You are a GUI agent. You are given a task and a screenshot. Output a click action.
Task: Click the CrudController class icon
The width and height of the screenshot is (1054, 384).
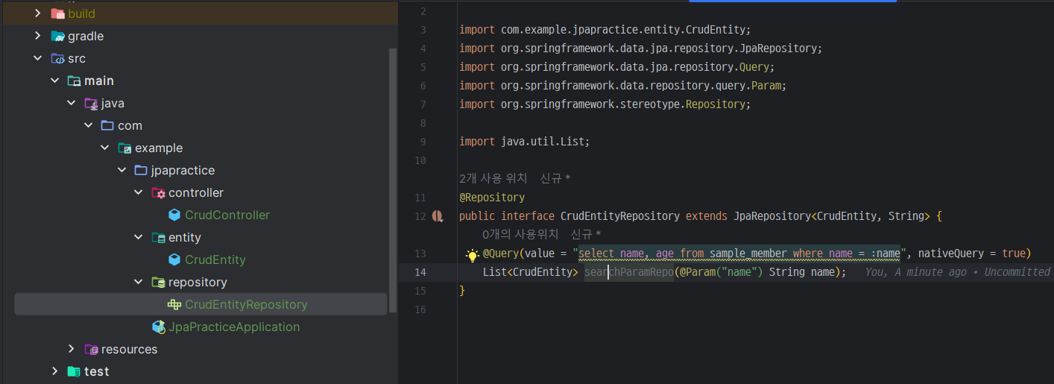pyautogui.click(x=174, y=215)
